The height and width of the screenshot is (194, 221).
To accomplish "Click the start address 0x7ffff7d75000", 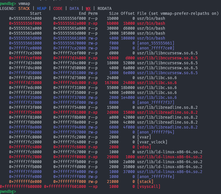I will point(25,83).
